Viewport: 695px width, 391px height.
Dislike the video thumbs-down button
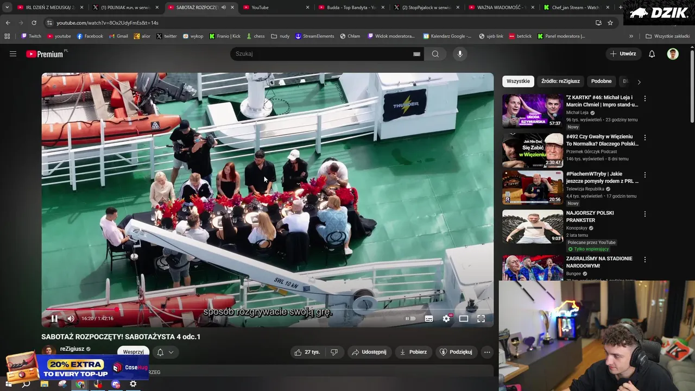click(x=334, y=352)
